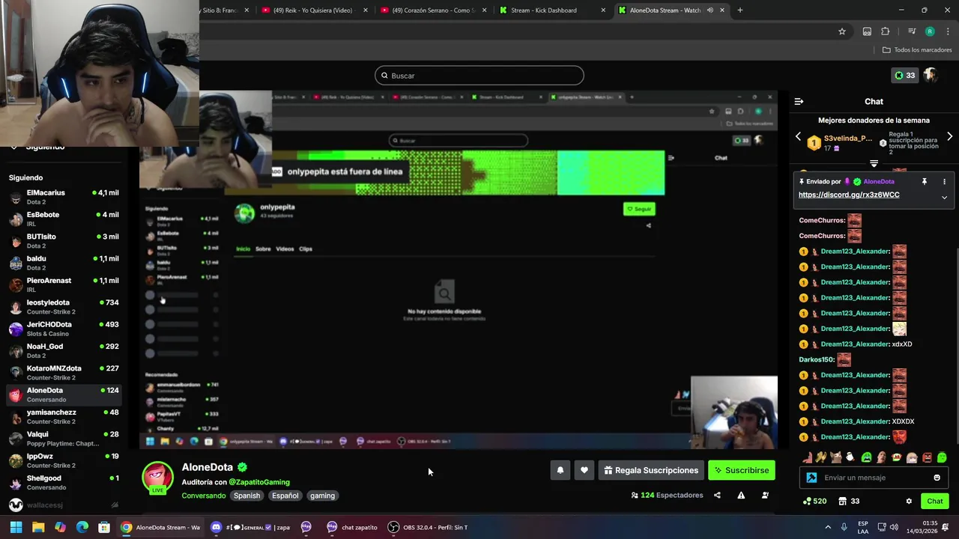Open Chrome extensions puzzle icon
Viewport: 959px width, 539px height.
[x=885, y=31]
